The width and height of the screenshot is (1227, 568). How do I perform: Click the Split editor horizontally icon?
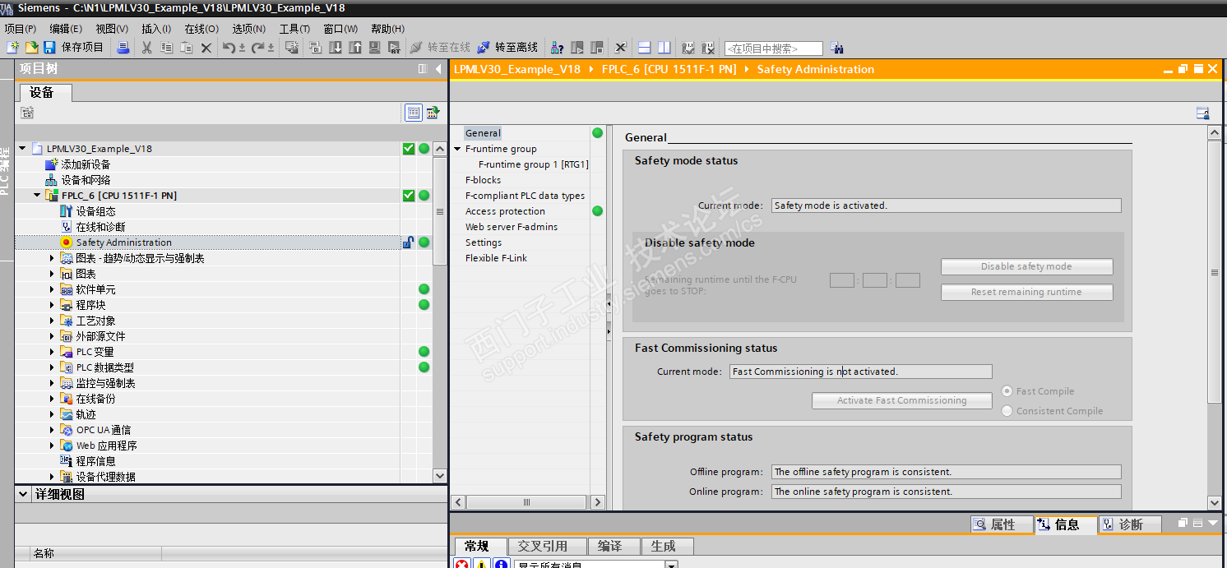point(644,48)
